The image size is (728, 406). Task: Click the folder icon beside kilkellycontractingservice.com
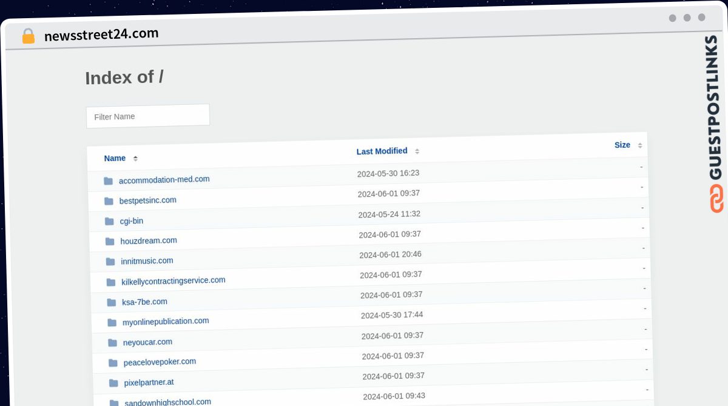[x=111, y=282]
